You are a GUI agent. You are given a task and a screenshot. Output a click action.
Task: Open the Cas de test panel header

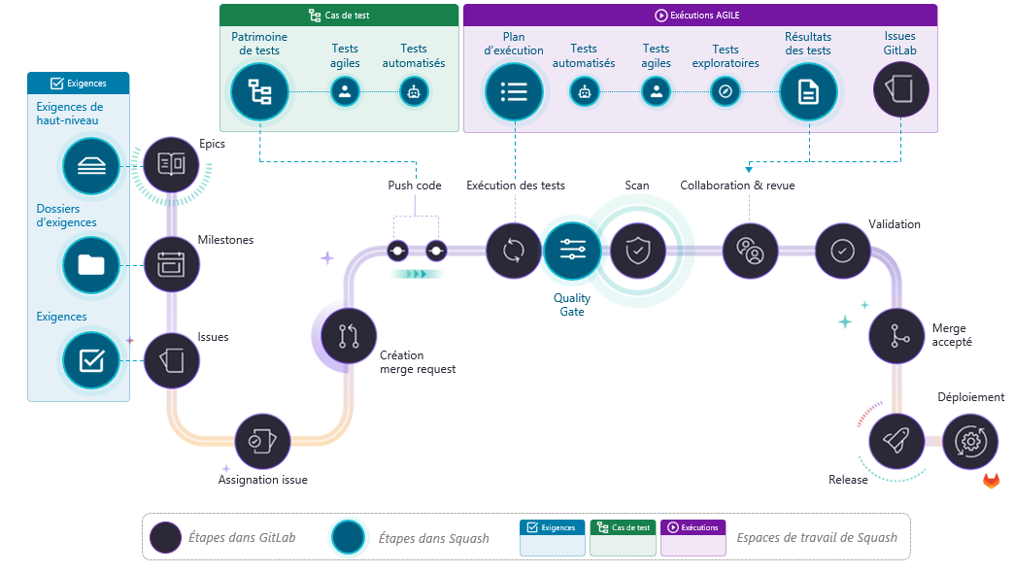click(x=338, y=15)
